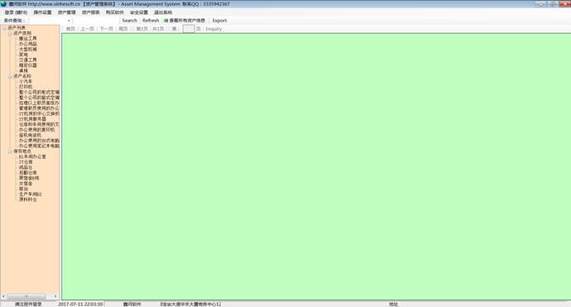The width and height of the screenshot is (571, 307).
Task: Select 搬运工具 in asset category
Action: tap(27, 38)
